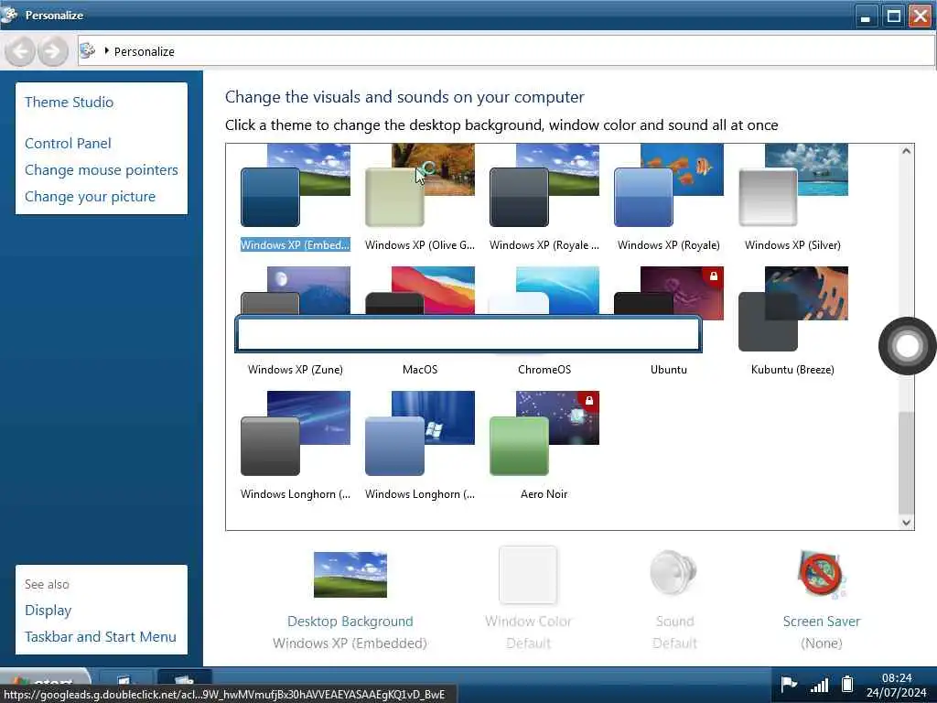Open Desktop Background settings icon
Viewport: 937px width, 703px height.
tap(350, 575)
